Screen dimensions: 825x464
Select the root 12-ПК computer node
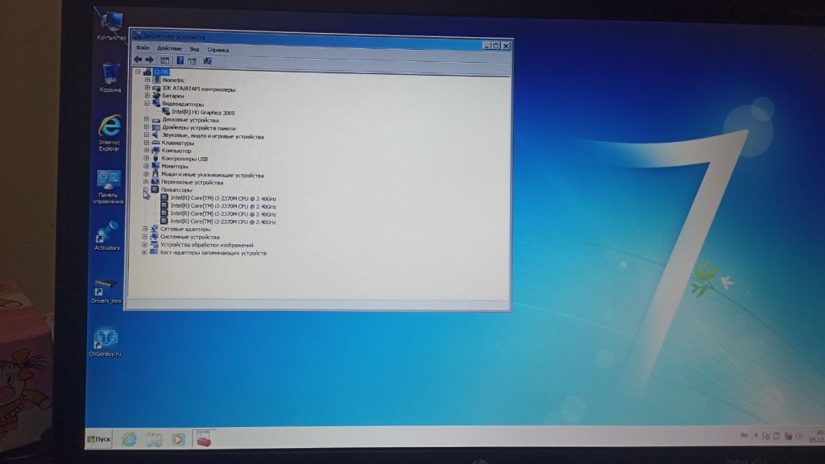(161, 72)
